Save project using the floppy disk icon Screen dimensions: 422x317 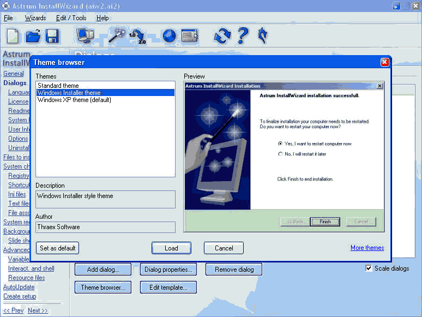coord(52,36)
